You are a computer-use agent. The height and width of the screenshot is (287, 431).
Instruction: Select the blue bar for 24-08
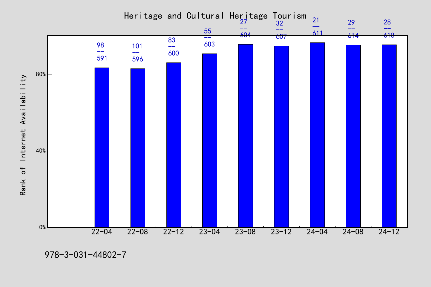353,136
